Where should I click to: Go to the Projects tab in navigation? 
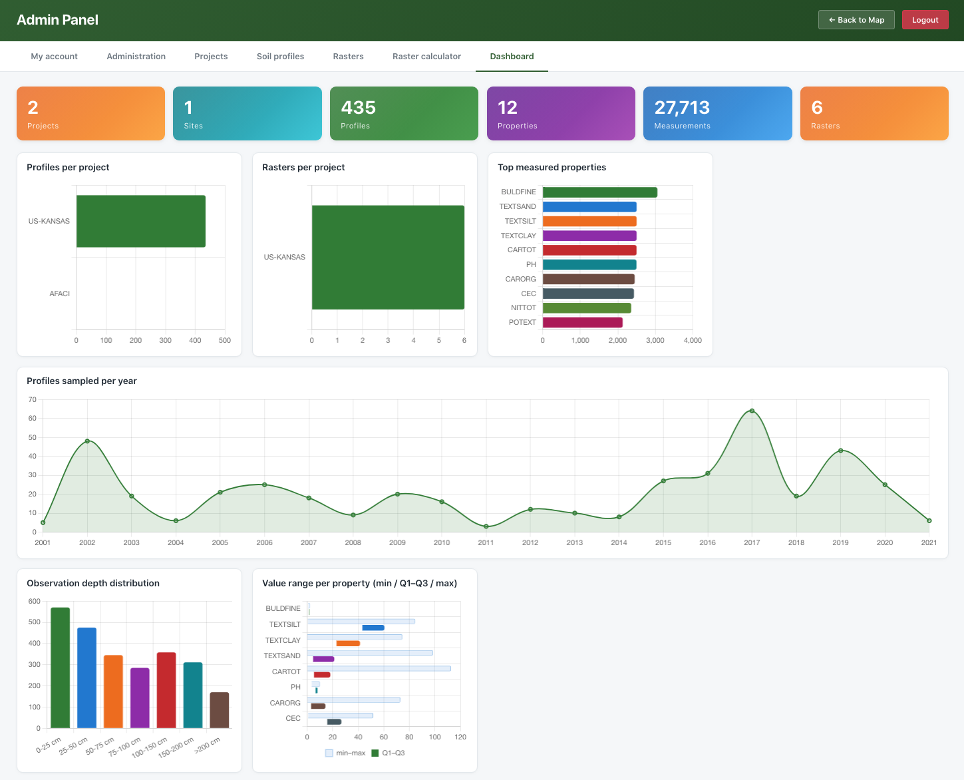click(211, 57)
